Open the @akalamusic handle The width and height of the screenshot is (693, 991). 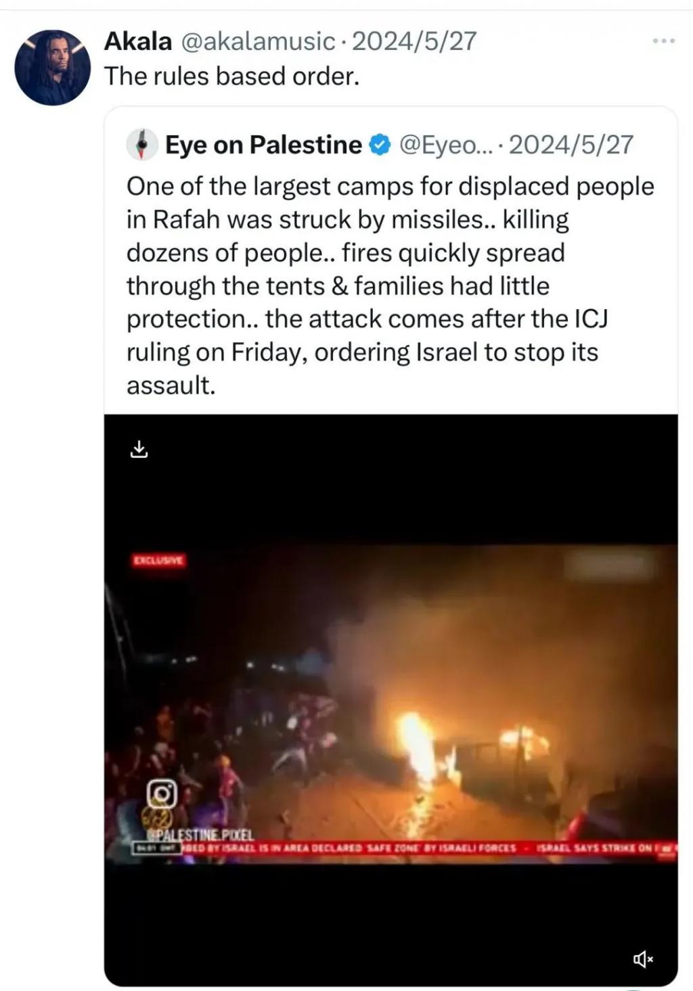258,41
